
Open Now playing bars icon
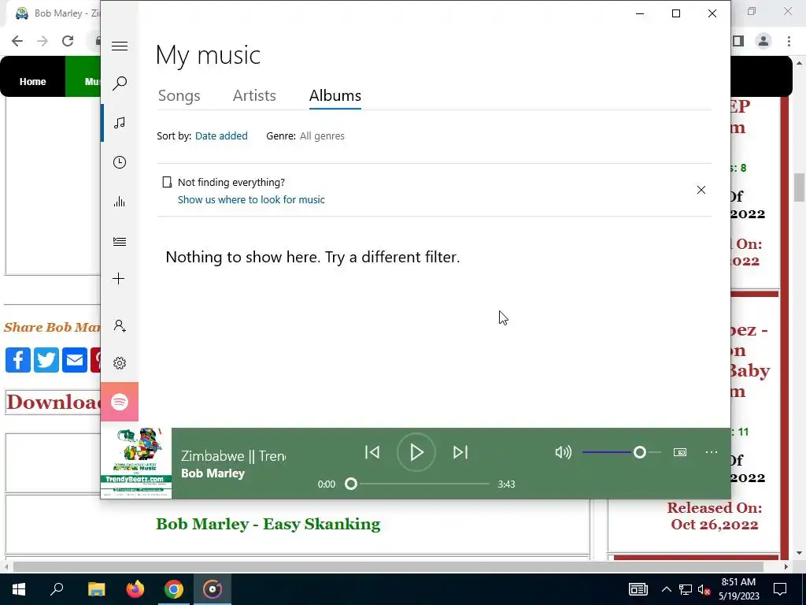click(x=120, y=202)
